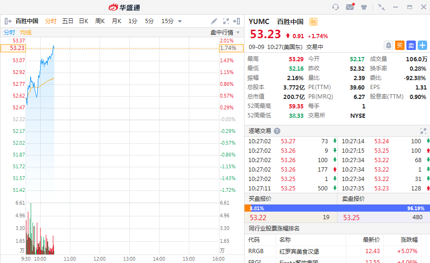
Task: Toggle the right quote panel
Action: [238, 21]
